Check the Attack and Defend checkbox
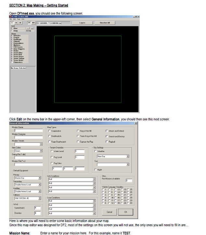The width and height of the screenshot is (206, 235). tap(107, 131)
